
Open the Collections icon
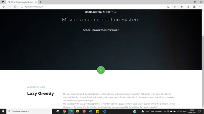pyautogui.click(x=188, y=7)
